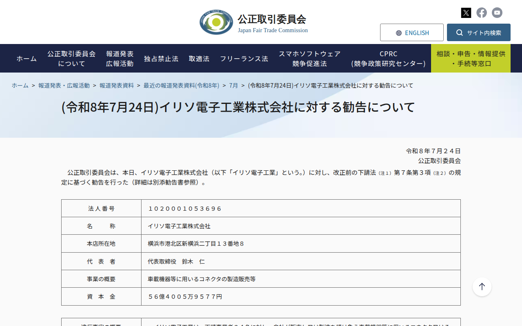Open CPRC (競争政策研究センター) menu item
The image size is (522, 326).
(388, 59)
